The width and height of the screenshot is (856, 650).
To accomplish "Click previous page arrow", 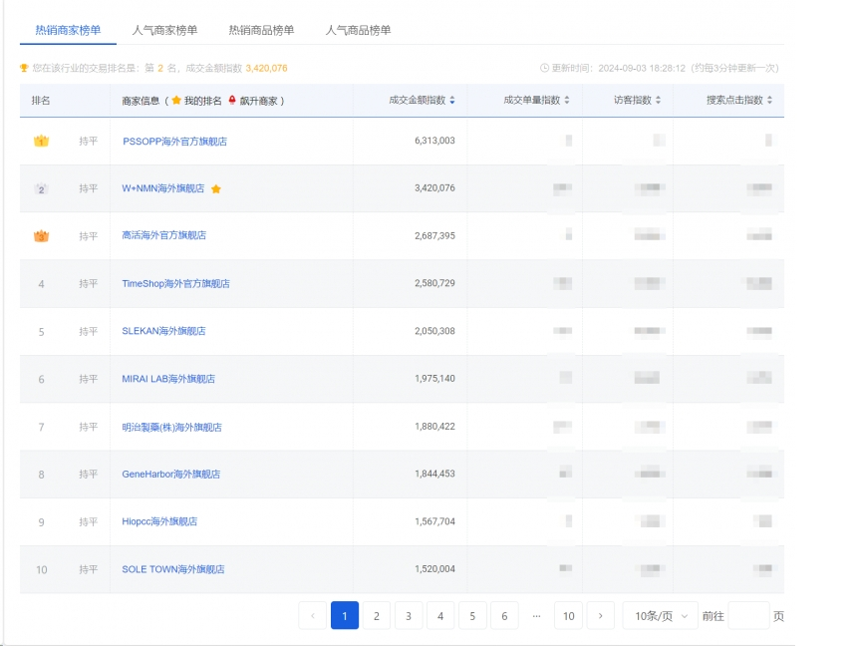I will pos(313,615).
